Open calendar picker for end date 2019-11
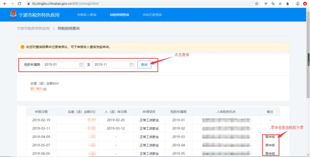Image resolution: width=310 pixels, height=157 pixels. [x=131, y=64]
